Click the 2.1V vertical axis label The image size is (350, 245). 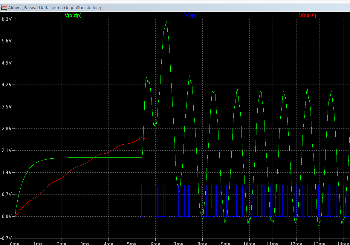tap(7, 150)
